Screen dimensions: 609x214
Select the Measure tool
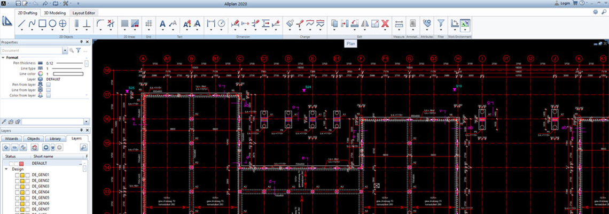coord(399,24)
